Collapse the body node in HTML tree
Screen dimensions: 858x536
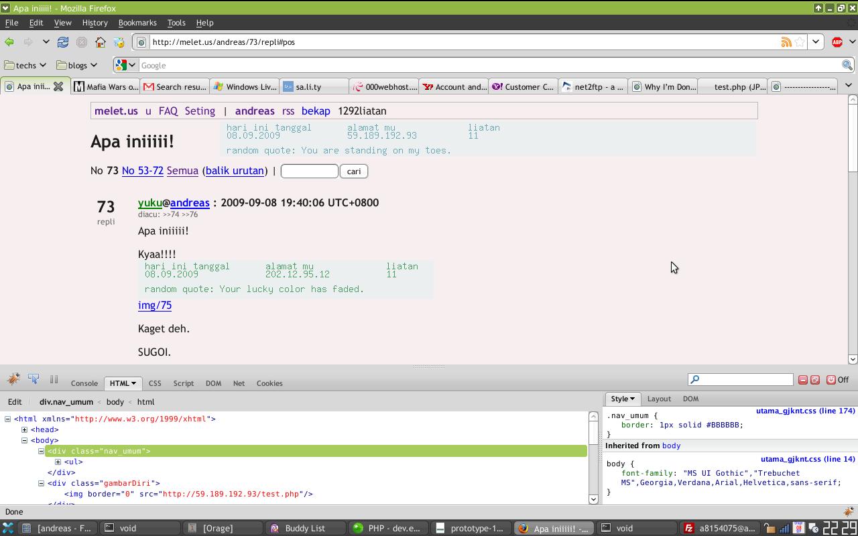pos(24,440)
